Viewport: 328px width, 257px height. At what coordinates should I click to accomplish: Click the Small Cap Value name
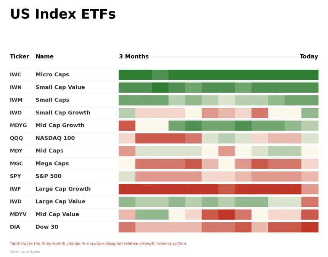(x=60, y=87)
